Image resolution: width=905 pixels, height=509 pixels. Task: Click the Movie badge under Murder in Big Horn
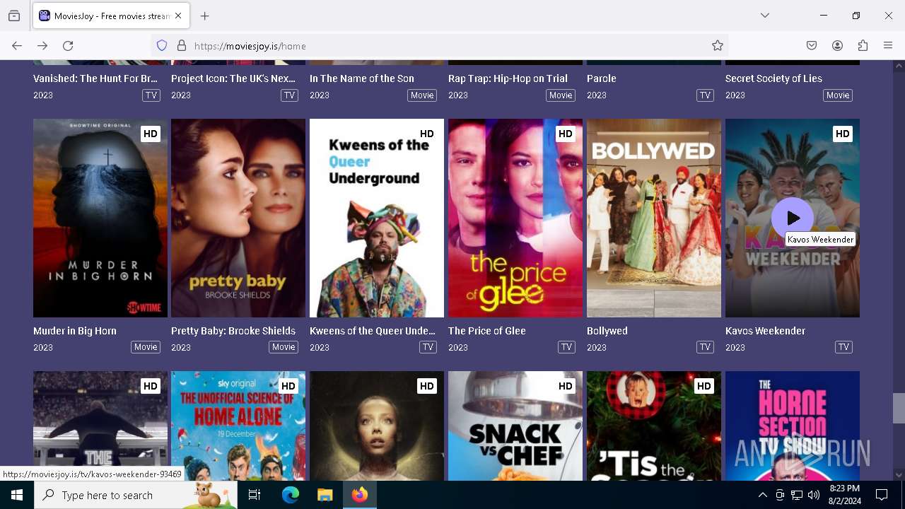[x=146, y=347]
